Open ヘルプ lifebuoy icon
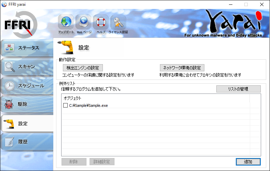The image size is (270, 171). [101, 22]
